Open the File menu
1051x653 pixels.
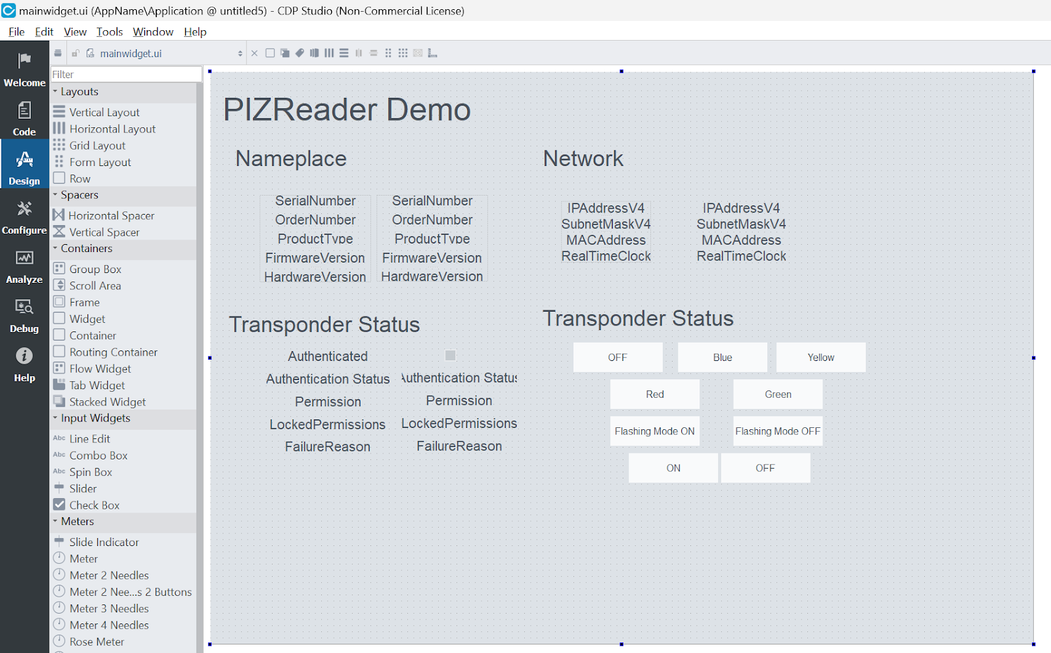pyautogui.click(x=16, y=32)
